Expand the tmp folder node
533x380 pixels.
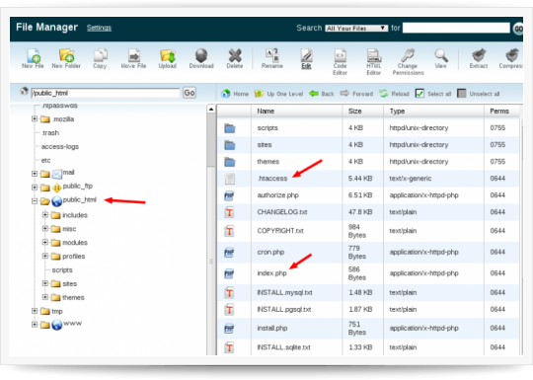(35, 311)
